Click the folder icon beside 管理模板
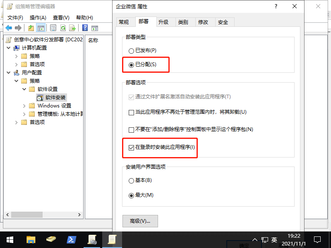The height and width of the screenshot is (248, 331). (x=32, y=114)
